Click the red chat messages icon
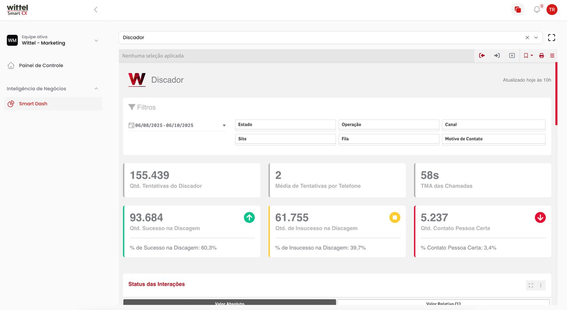 [x=518, y=10]
